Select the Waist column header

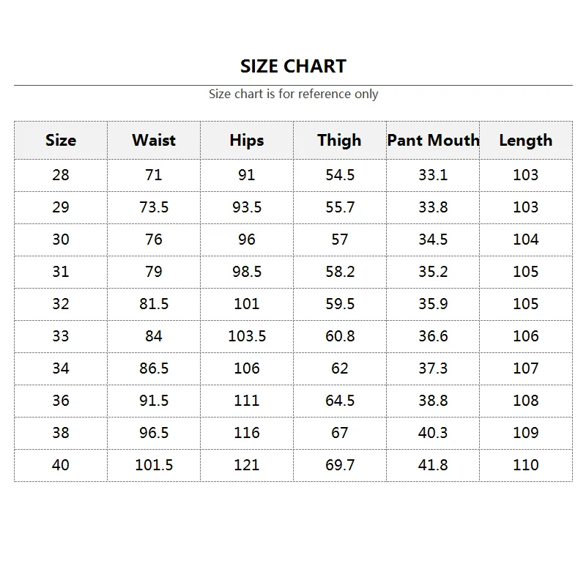[154, 140]
